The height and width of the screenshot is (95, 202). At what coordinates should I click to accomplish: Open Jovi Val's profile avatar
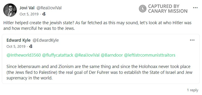[x=10, y=10]
